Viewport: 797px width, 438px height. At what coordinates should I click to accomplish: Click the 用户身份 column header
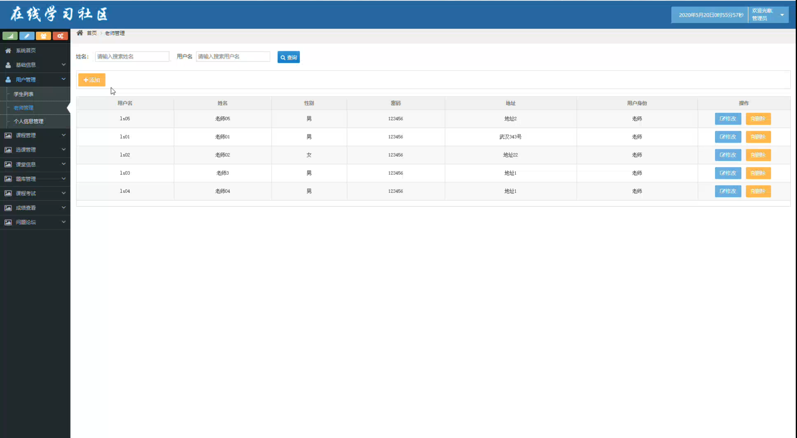pos(637,103)
